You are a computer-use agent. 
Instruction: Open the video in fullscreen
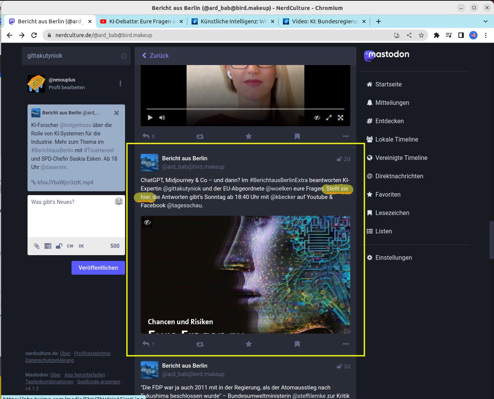click(x=340, y=118)
